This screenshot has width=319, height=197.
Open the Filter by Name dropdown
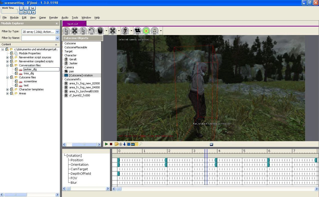[57, 38]
